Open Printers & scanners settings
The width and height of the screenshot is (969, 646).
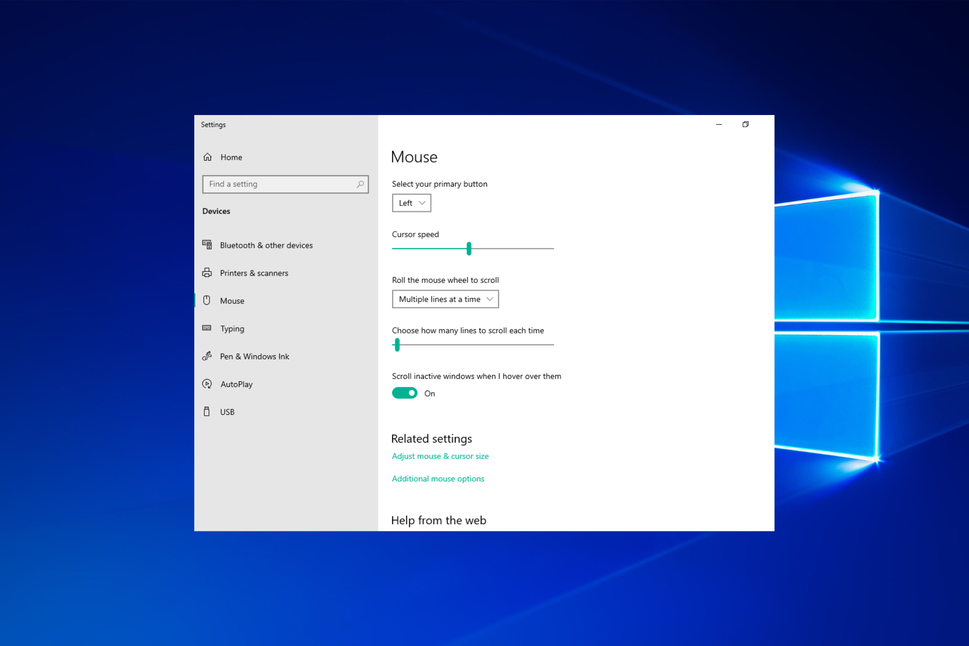(x=254, y=273)
